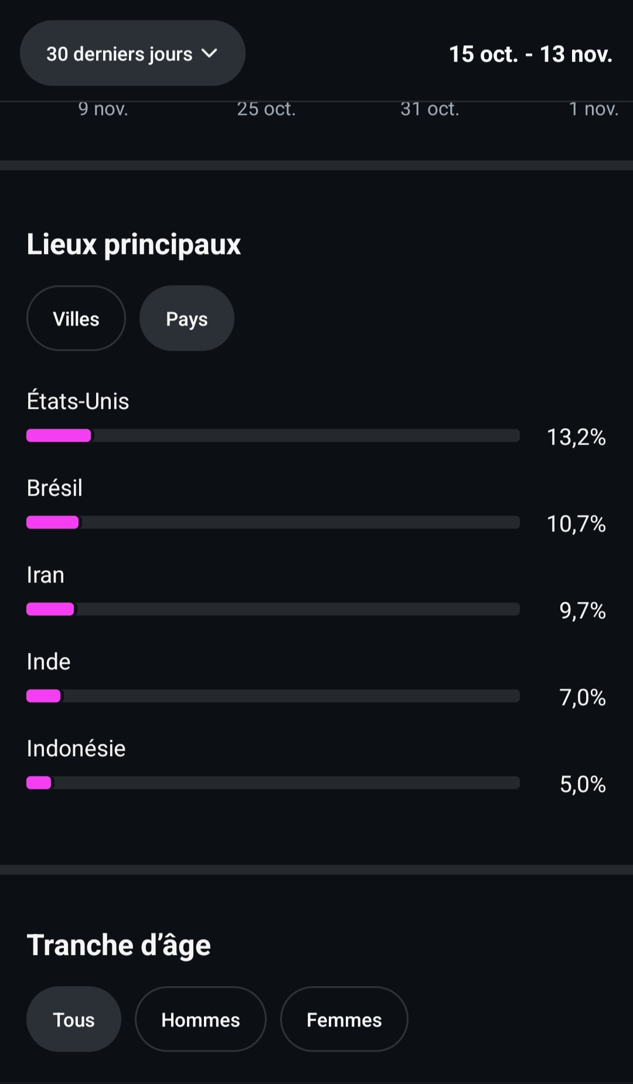Image resolution: width=633 pixels, height=1084 pixels.
Task: Tap the 15 oct. - 13 nov. date range
Action: click(x=530, y=54)
